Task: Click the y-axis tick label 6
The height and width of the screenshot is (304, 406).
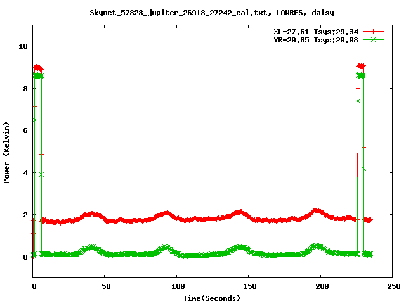Action: click(25, 130)
